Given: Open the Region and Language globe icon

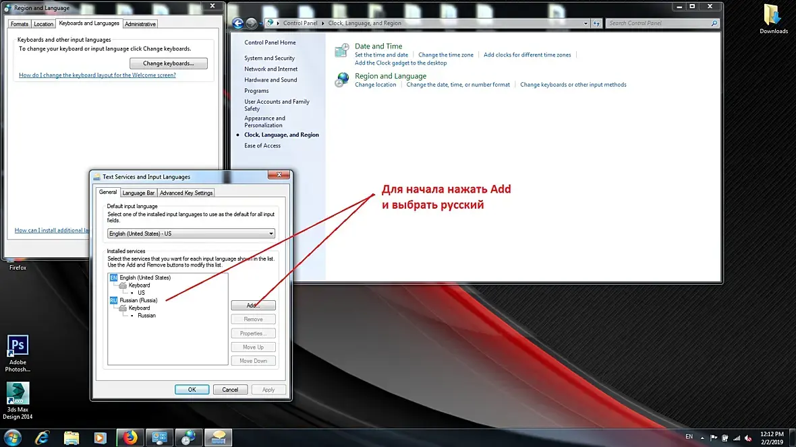Looking at the screenshot, I should point(341,79).
